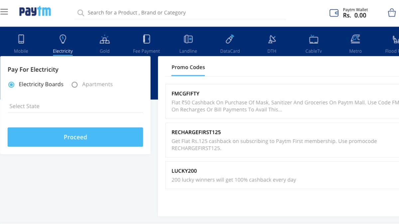Image resolution: width=399 pixels, height=224 pixels.
Task: Select the Fee Payment icon
Action: (x=146, y=39)
